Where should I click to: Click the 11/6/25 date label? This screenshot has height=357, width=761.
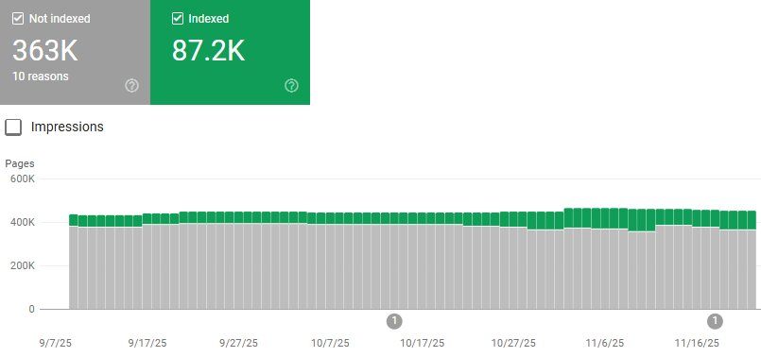[605, 343]
